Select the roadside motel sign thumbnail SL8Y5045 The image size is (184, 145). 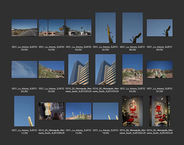coord(51,28)
